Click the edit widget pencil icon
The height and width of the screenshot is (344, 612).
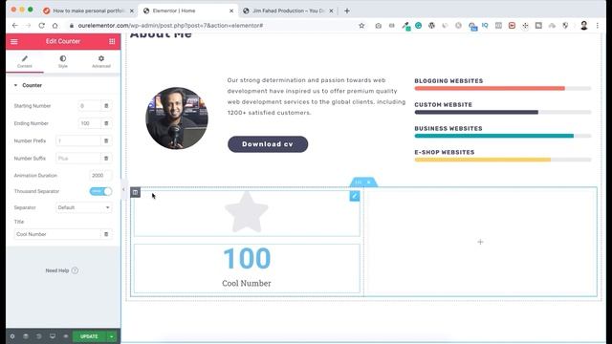(355, 196)
